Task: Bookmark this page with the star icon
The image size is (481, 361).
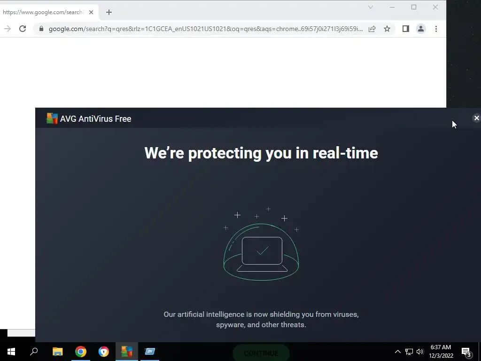Action: point(387,29)
